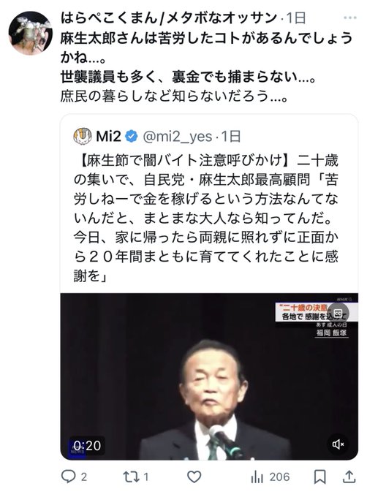Screen dimensions: 367x497
Task: Share the post via upload icon
Action: point(349,477)
